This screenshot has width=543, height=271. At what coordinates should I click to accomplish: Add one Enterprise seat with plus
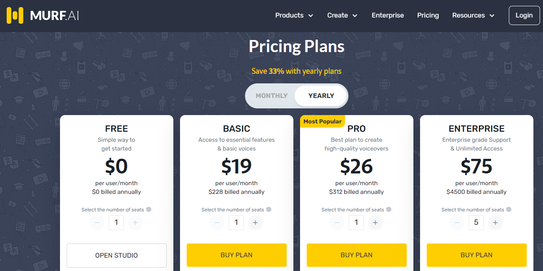tap(495, 223)
